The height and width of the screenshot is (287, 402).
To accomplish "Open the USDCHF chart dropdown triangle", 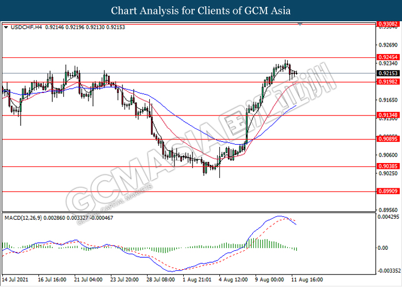I will tap(6, 27).
